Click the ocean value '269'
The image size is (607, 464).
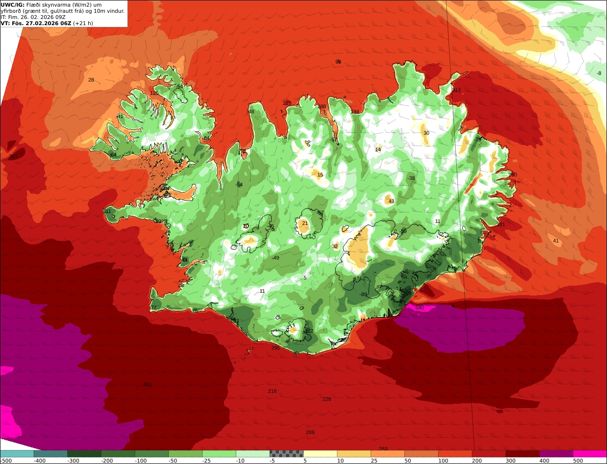pos(310,432)
